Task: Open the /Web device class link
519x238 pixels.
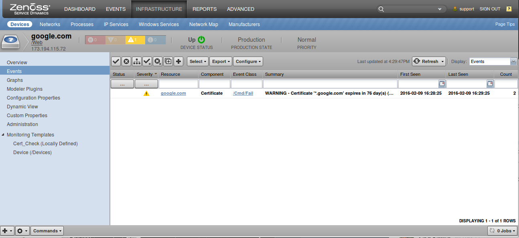Action: (x=37, y=43)
